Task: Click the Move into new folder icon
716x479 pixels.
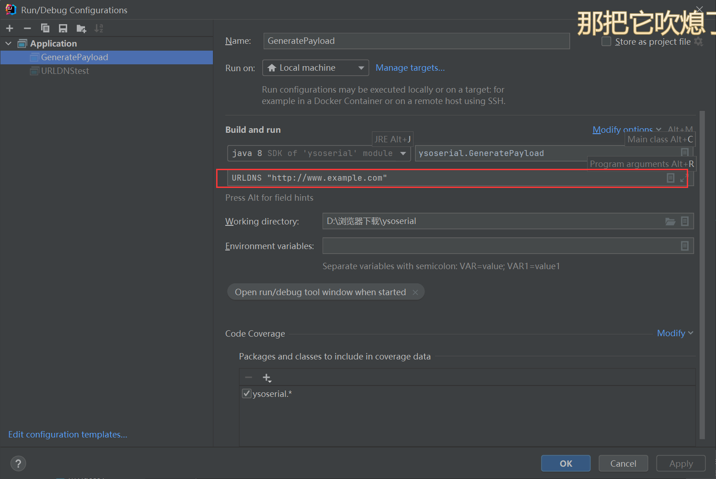Action: 81,29
